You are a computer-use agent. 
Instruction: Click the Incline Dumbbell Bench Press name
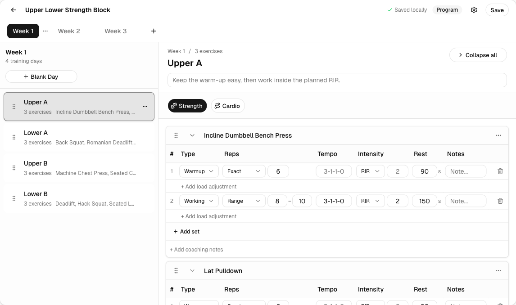coord(248,135)
